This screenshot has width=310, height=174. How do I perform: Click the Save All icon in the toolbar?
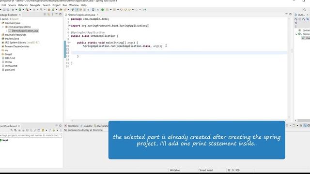pyautogui.click(x=8, y=10)
